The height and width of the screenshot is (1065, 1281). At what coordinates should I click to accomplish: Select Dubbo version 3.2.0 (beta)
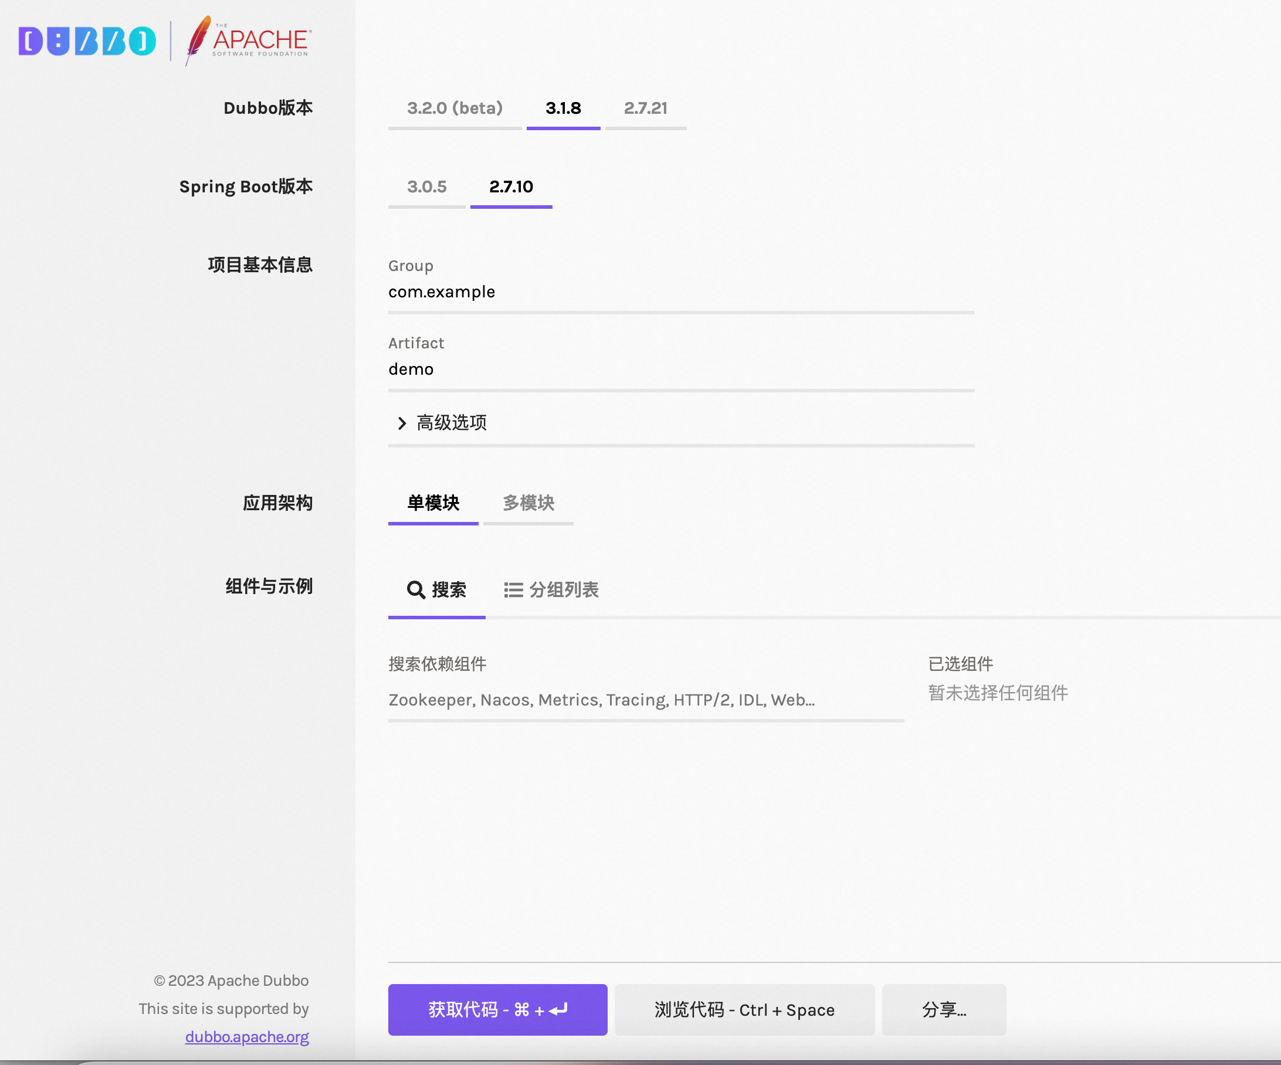pos(455,108)
